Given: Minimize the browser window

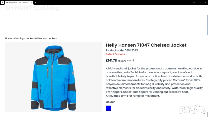Looking at the screenshot, I should coord(194,2).
